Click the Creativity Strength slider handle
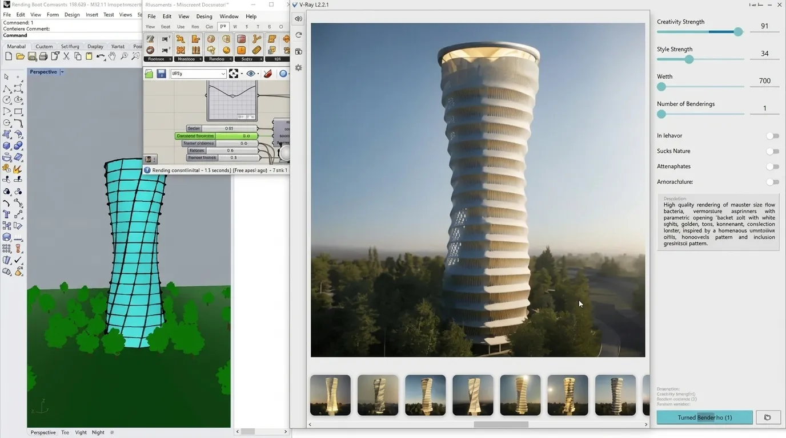 [738, 32]
